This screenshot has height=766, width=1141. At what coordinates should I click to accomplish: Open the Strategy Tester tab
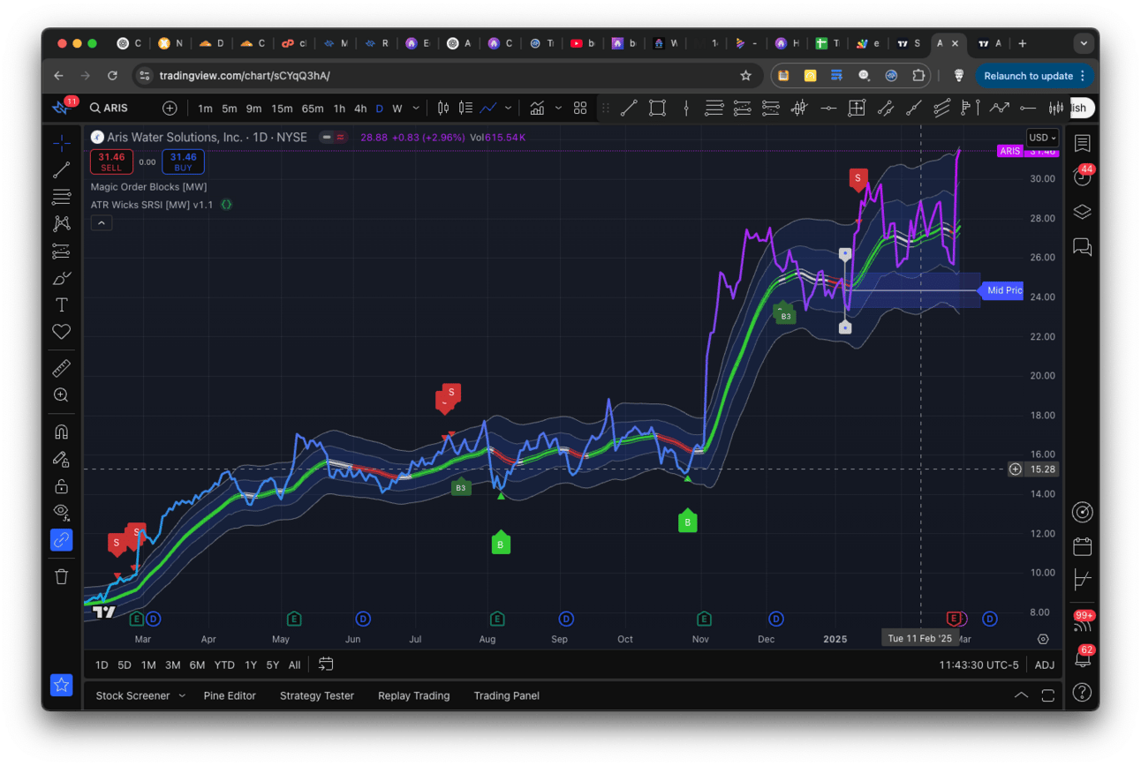tap(317, 695)
